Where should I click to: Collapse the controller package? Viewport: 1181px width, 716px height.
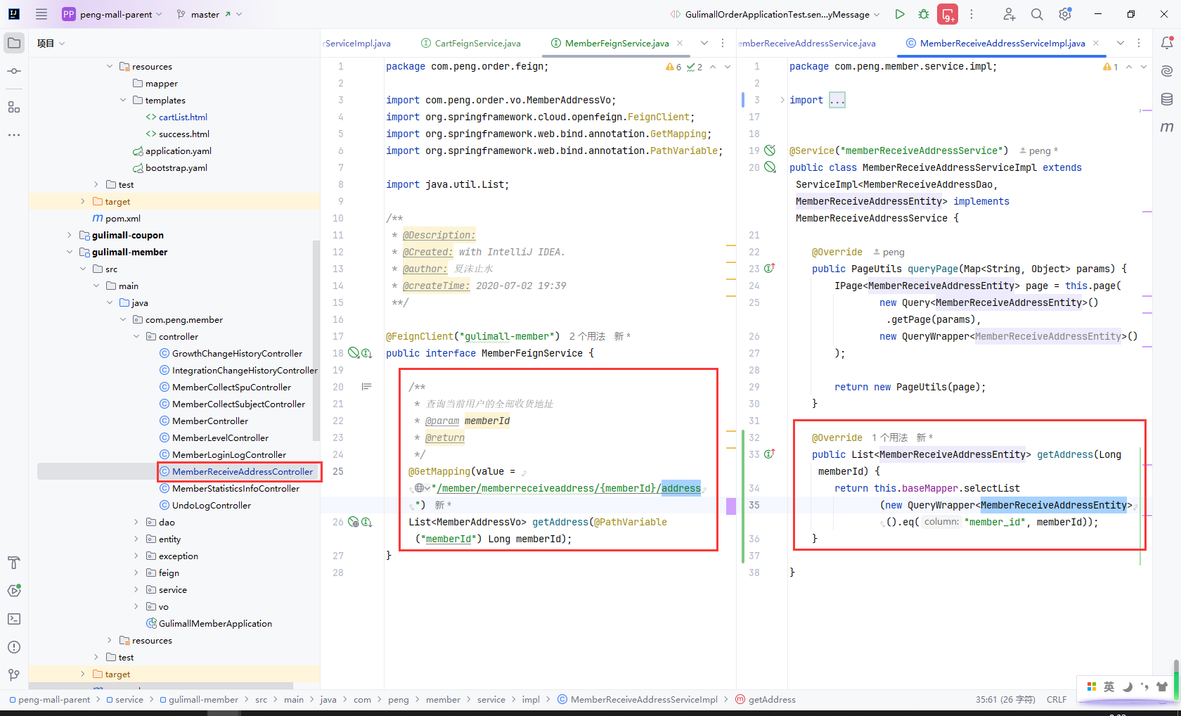coord(136,336)
